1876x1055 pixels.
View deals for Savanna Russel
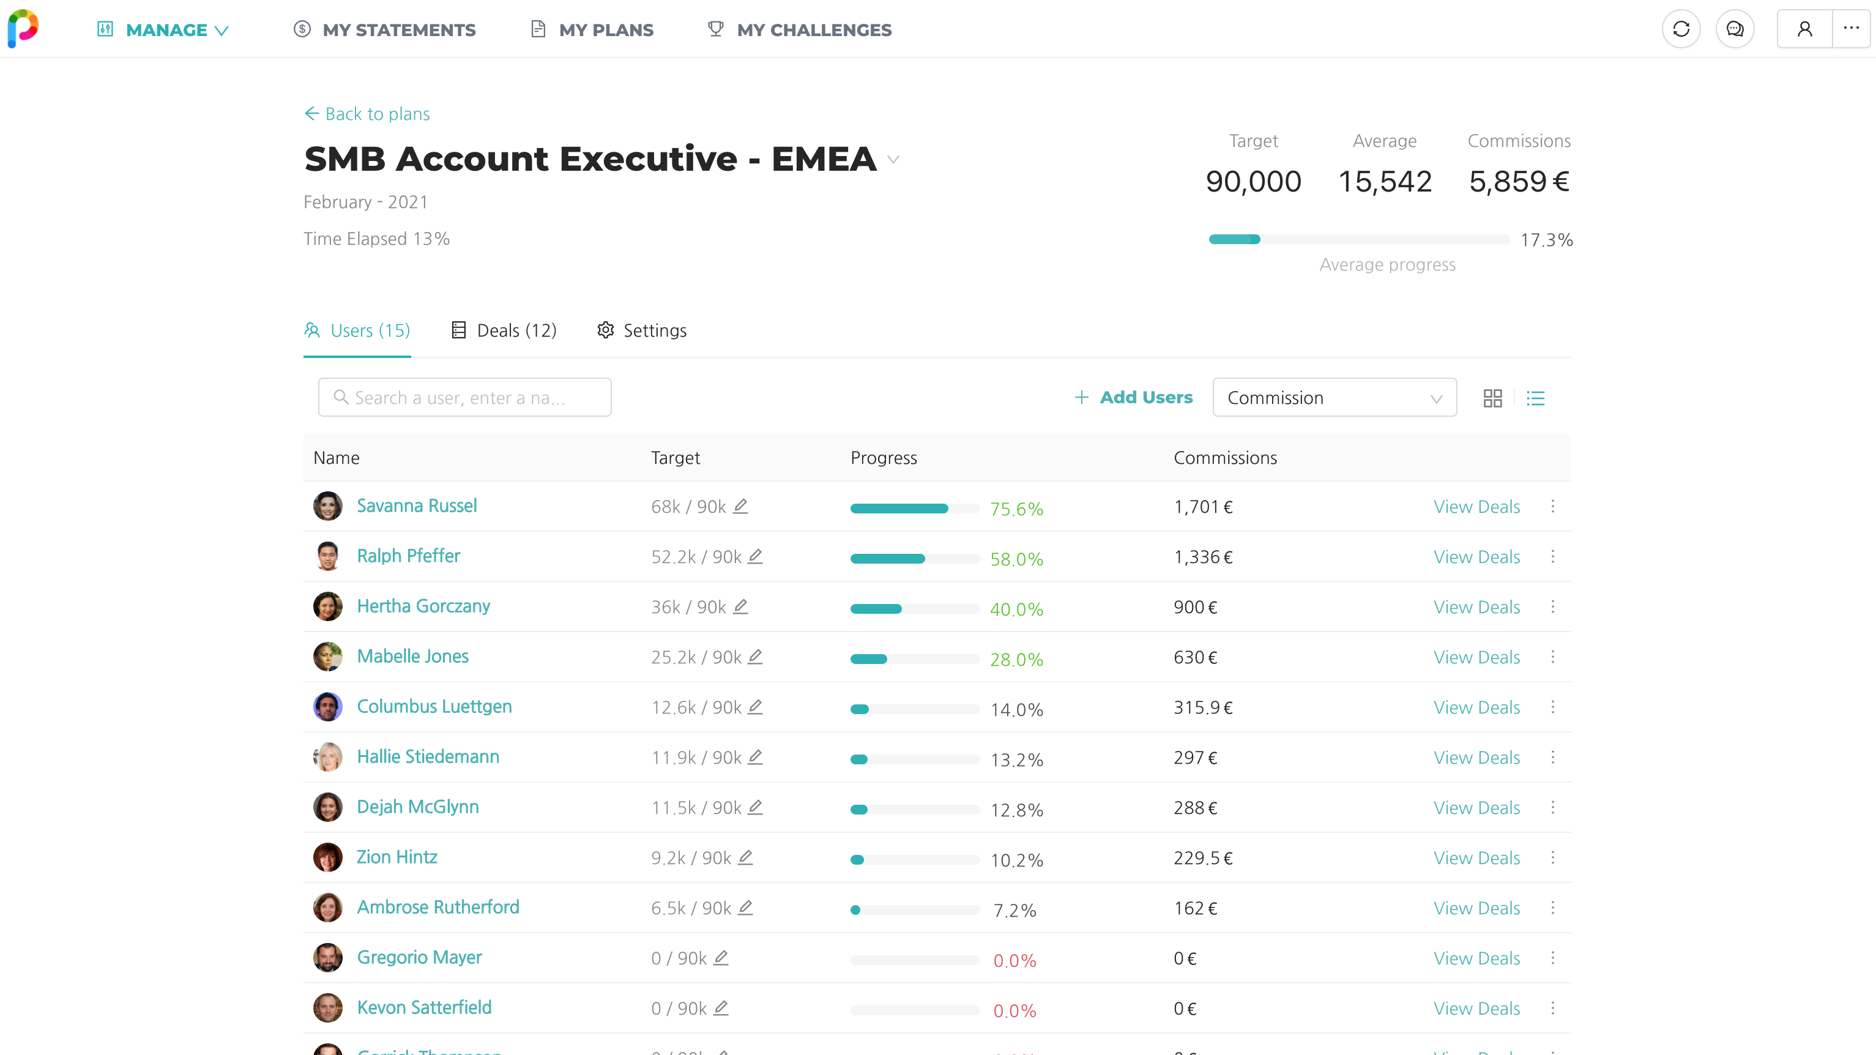1476,507
